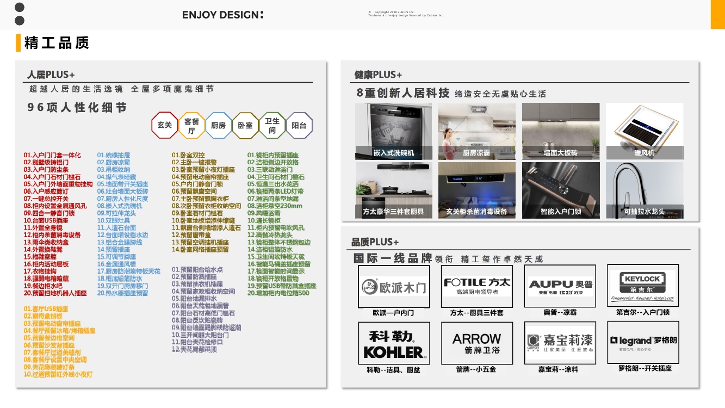Click the legrand 罗格朗 brand logo
The image size is (725, 408).
pos(643,343)
